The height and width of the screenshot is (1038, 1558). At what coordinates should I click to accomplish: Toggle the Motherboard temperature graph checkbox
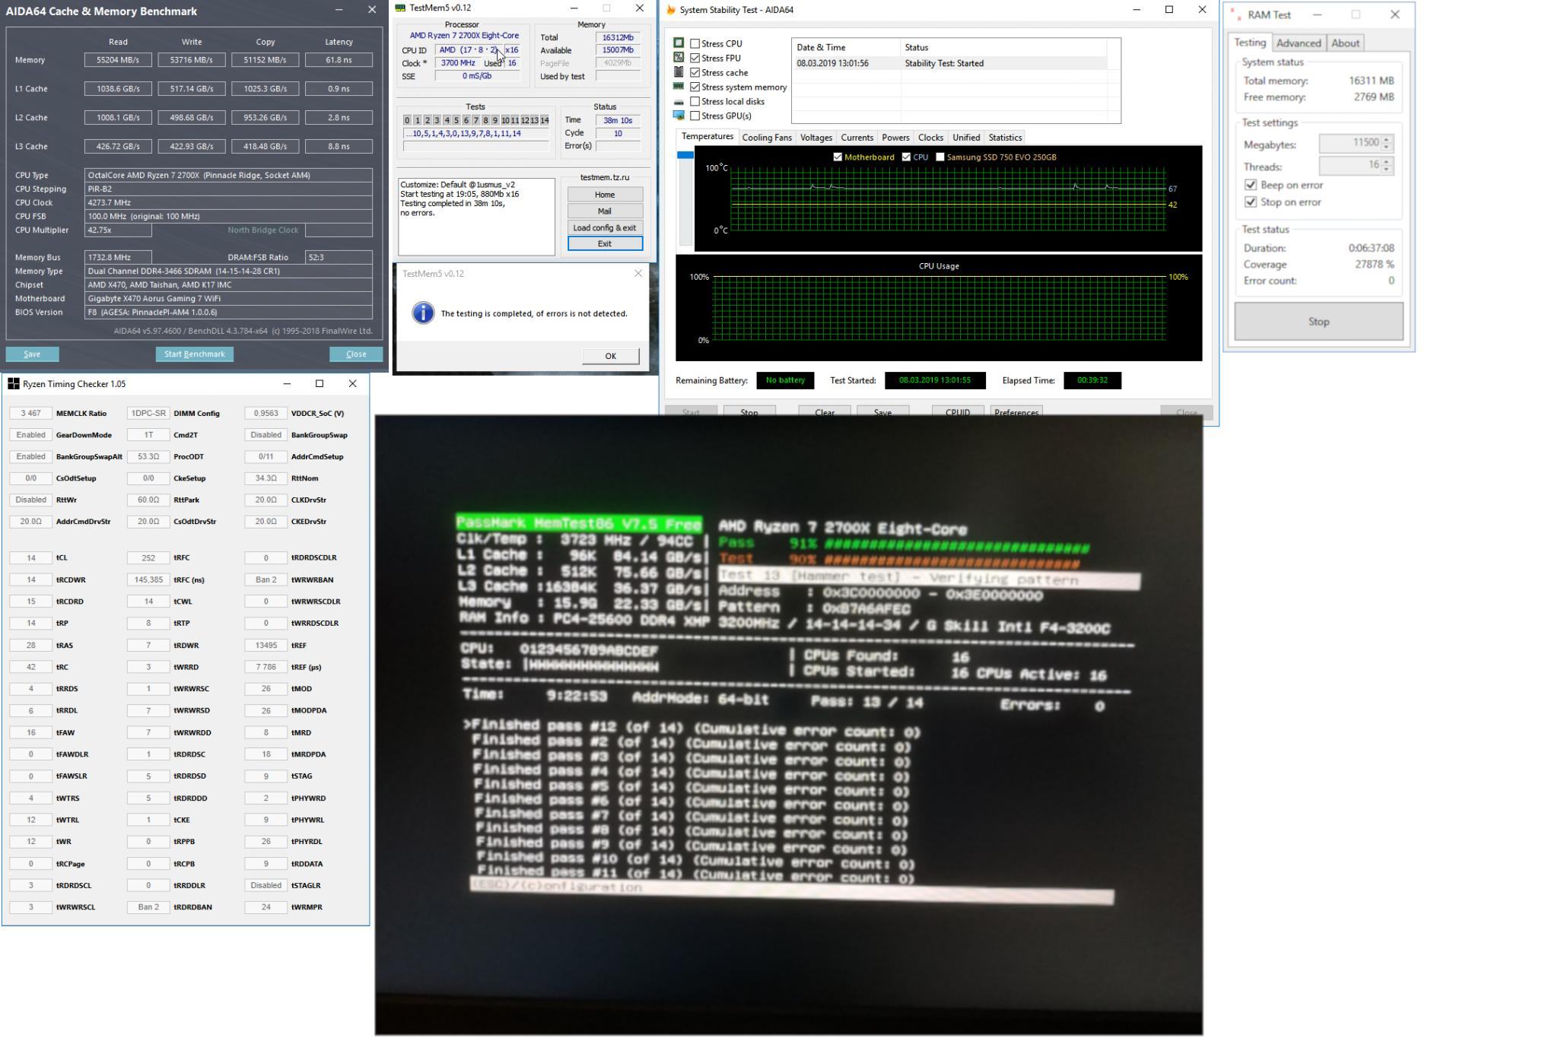pos(838,157)
